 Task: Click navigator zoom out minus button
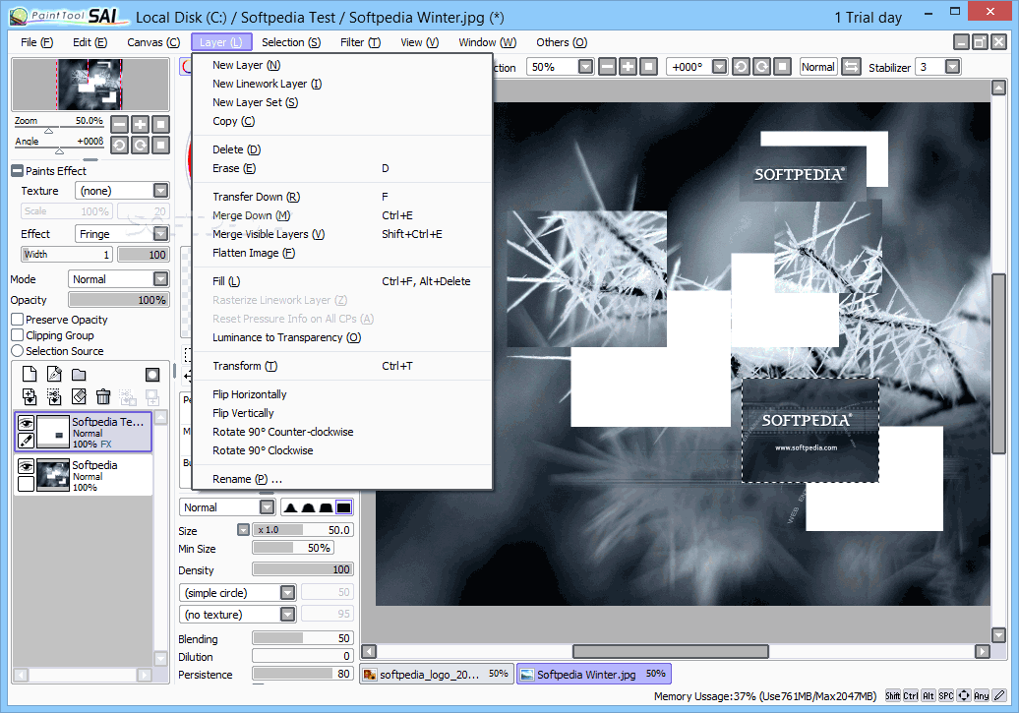[x=120, y=124]
